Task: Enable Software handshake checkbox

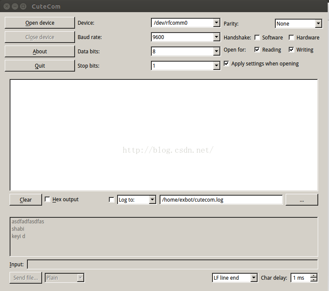Action: pos(257,37)
